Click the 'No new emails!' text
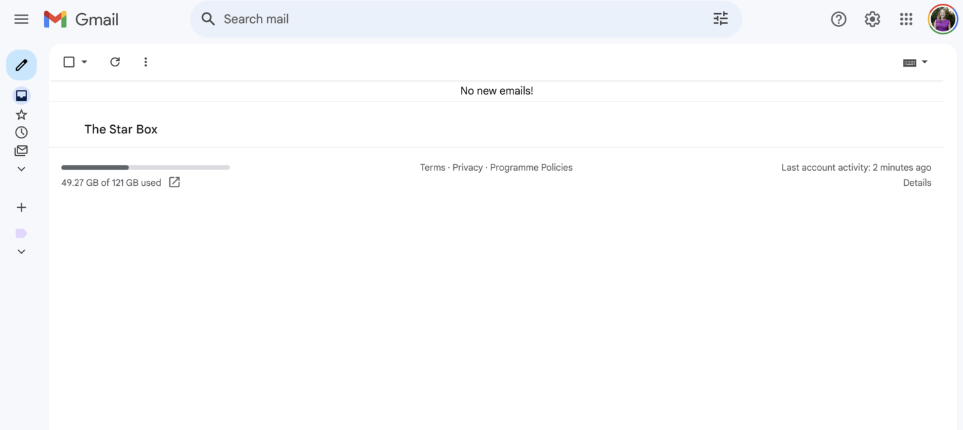 (497, 91)
